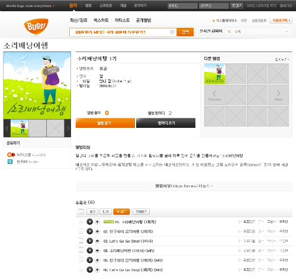Clear the search field with the X icon

(172, 32)
